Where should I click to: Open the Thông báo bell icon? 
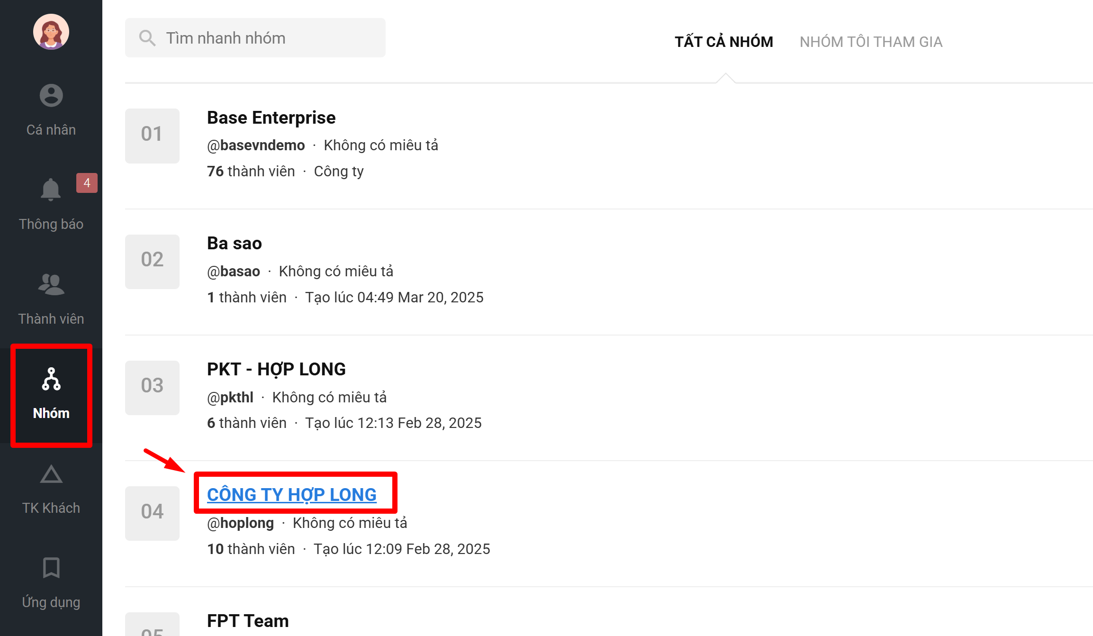(51, 190)
